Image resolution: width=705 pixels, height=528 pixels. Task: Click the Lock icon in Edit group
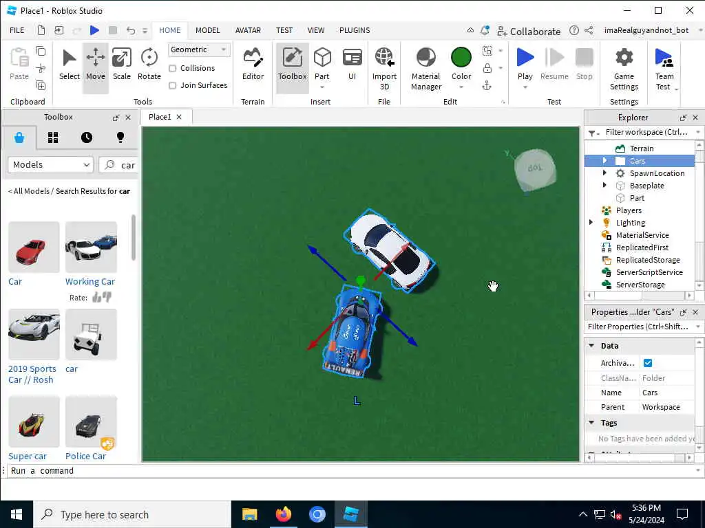(487, 68)
